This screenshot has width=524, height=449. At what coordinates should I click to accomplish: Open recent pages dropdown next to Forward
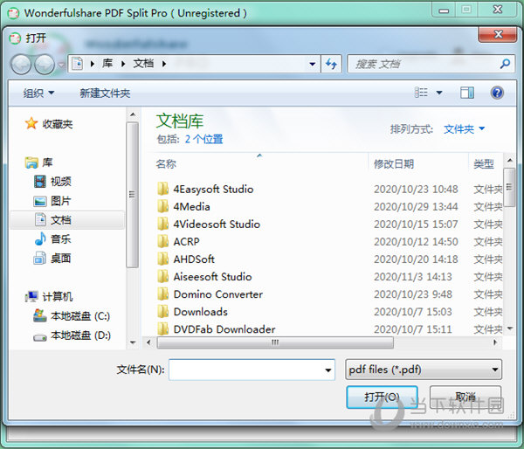tap(61, 64)
